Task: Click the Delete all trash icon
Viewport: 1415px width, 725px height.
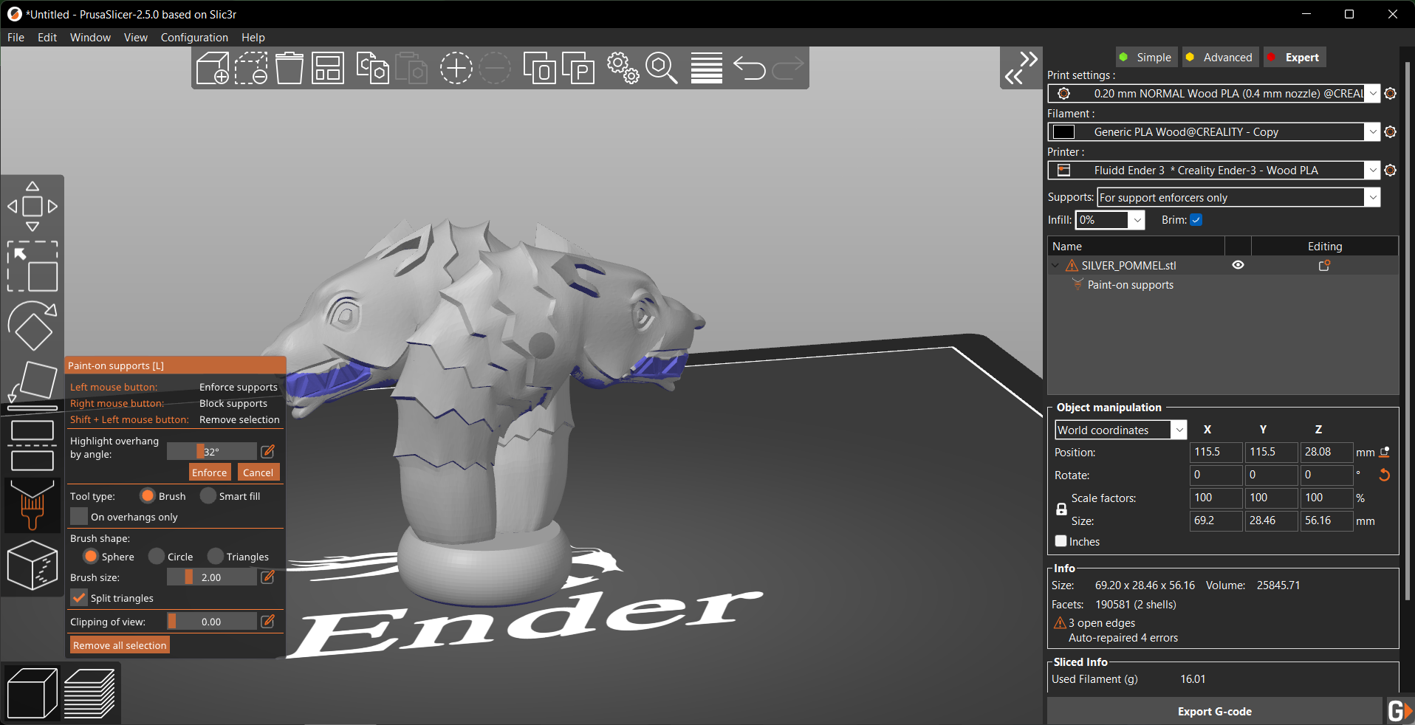Action: pyautogui.click(x=289, y=68)
